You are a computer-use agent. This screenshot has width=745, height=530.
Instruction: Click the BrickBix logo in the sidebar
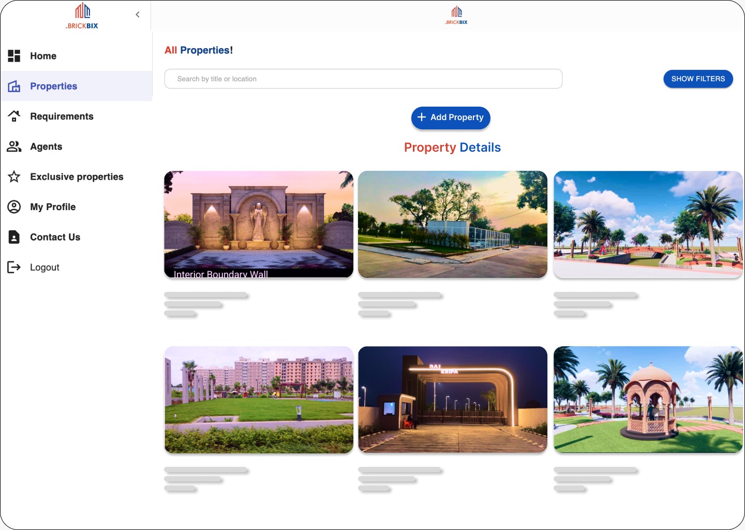(82, 16)
